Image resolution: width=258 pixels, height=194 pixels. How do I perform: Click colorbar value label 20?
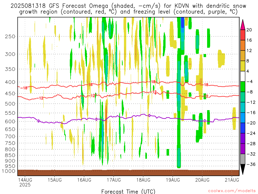point(249,30)
